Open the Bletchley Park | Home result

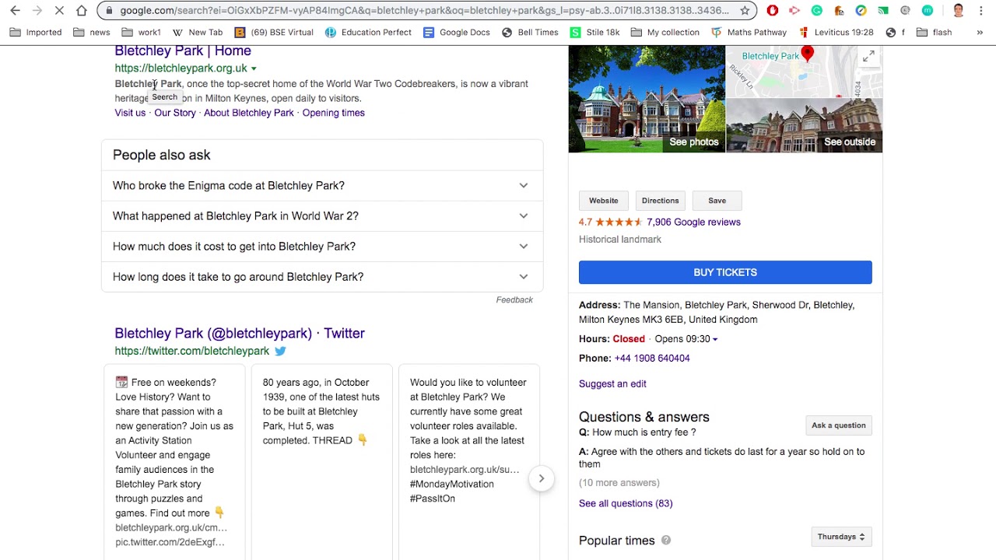point(183,51)
